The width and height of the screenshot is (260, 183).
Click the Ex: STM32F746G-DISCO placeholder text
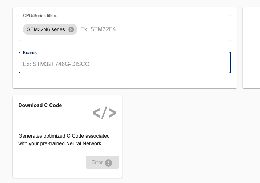point(57,64)
